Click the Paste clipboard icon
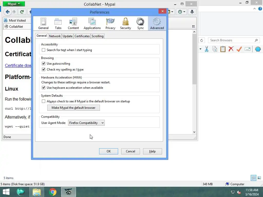The image size is (263, 197). [x=223, y=49]
